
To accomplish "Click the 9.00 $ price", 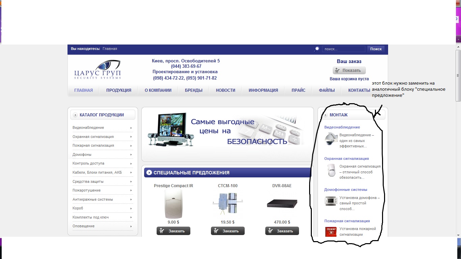I will (173, 222).
